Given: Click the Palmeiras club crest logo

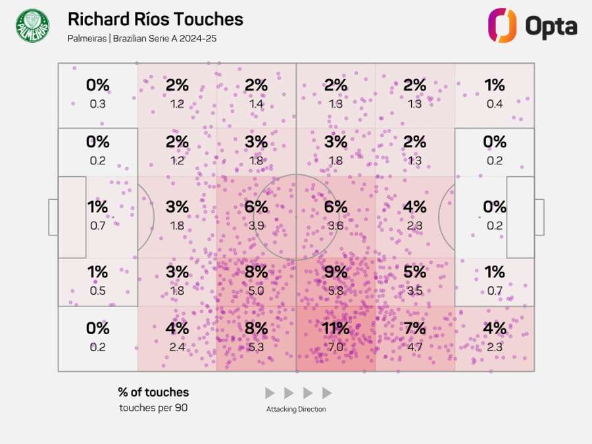Looking at the screenshot, I should click(x=33, y=26).
